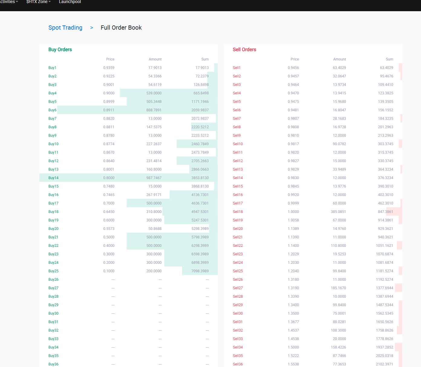
Task: Click the Sell Orders Sum column header
Action: click(x=390, y=59)
